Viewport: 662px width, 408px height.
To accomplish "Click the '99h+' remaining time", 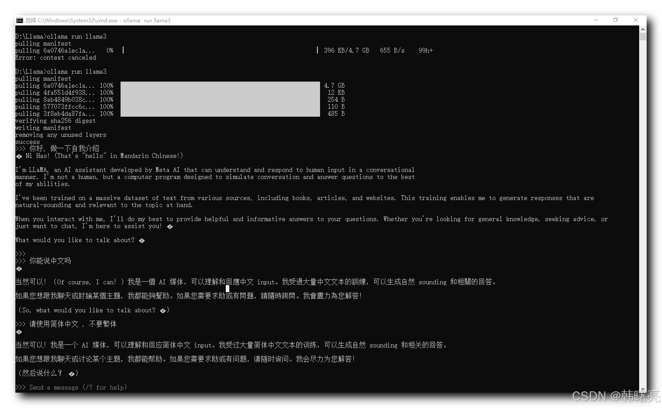I will pyautogui.click(x=426, y=50).
